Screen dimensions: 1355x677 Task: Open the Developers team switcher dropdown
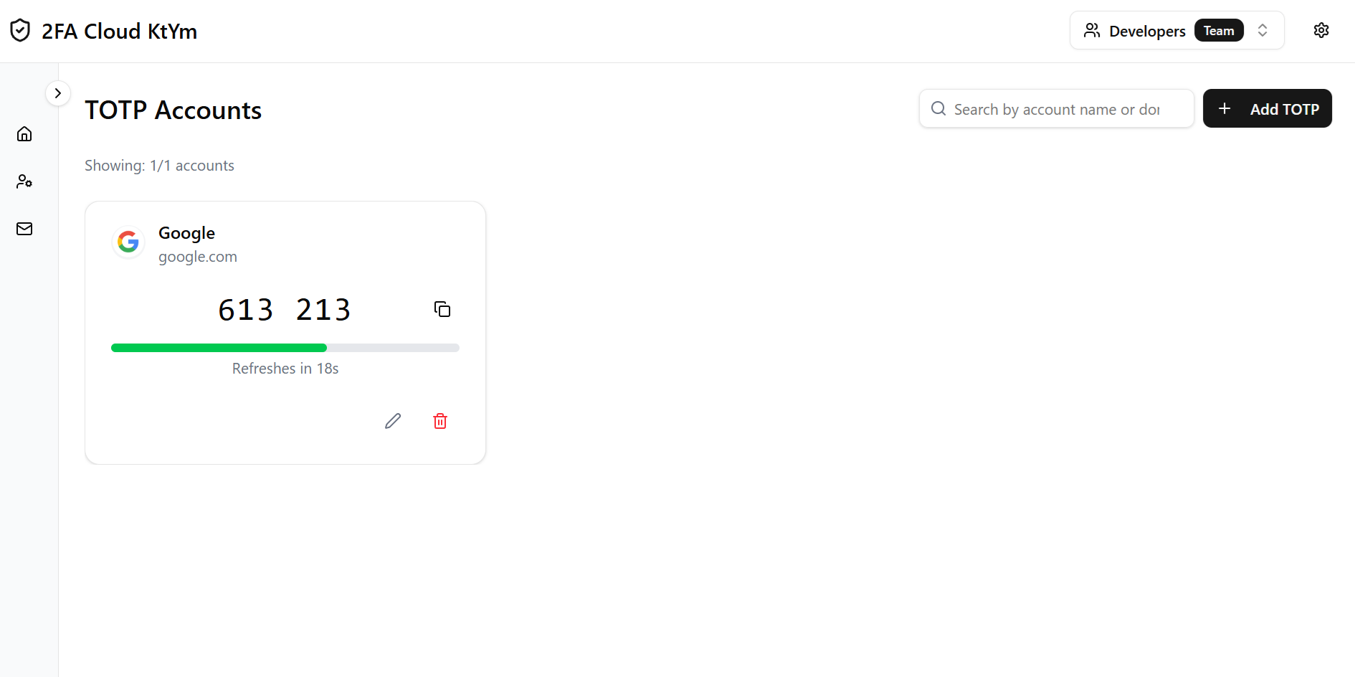coord(1146,31)
